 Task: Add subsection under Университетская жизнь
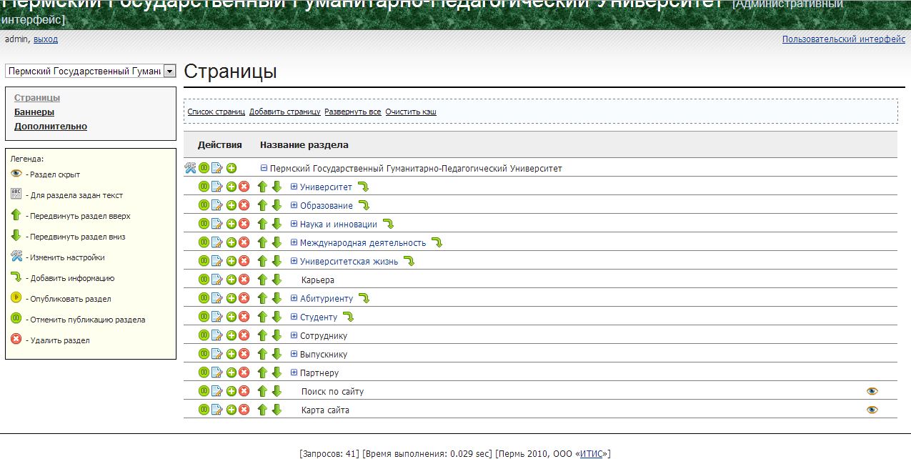[x=231, y=261]
